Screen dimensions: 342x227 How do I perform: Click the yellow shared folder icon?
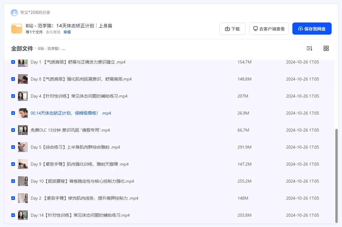[x=17, y=29]
